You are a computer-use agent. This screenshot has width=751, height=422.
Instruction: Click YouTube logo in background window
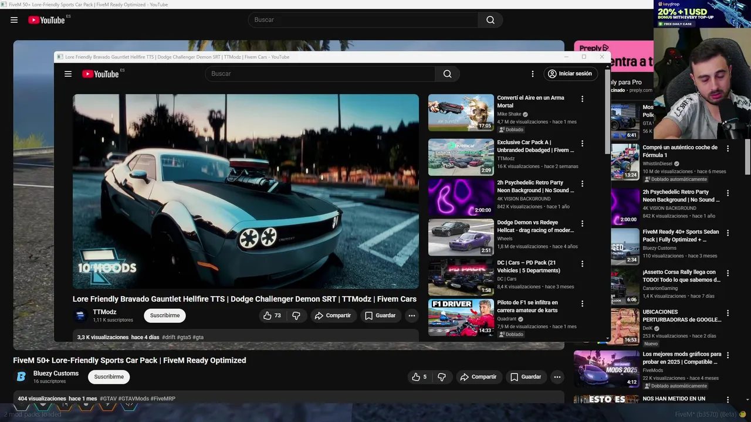[46, 20]
